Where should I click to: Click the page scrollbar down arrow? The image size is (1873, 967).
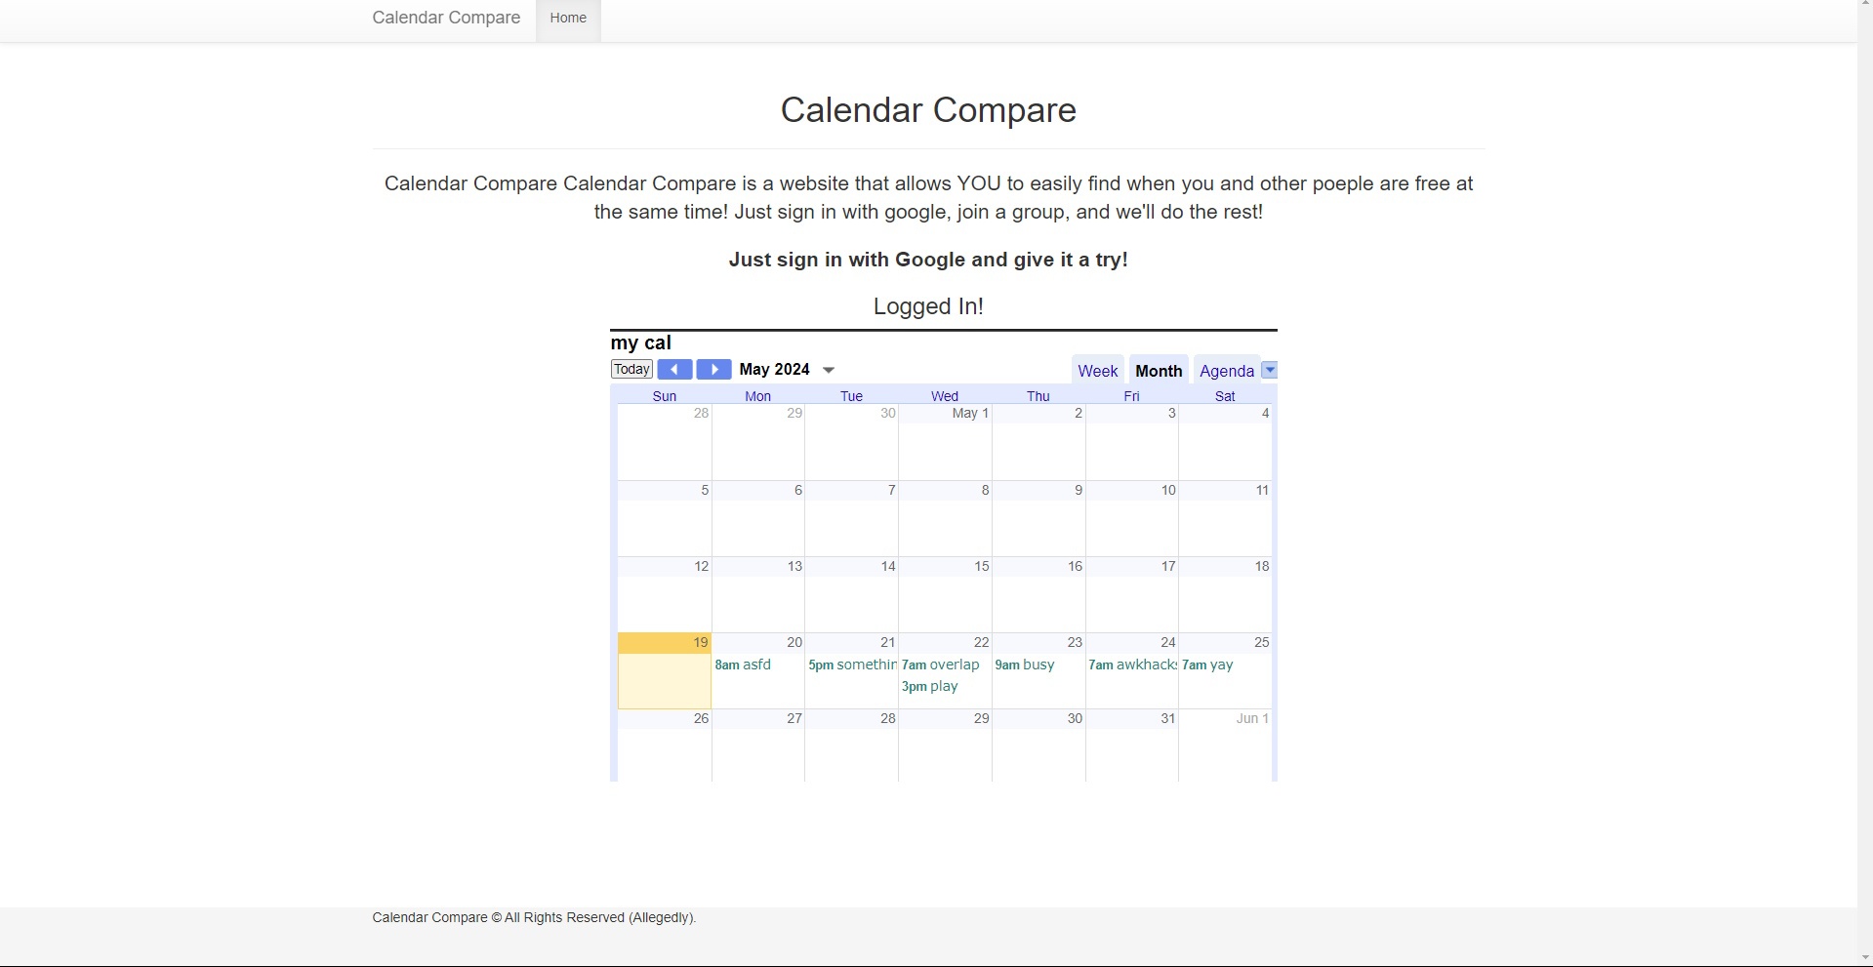[1864, 957]
